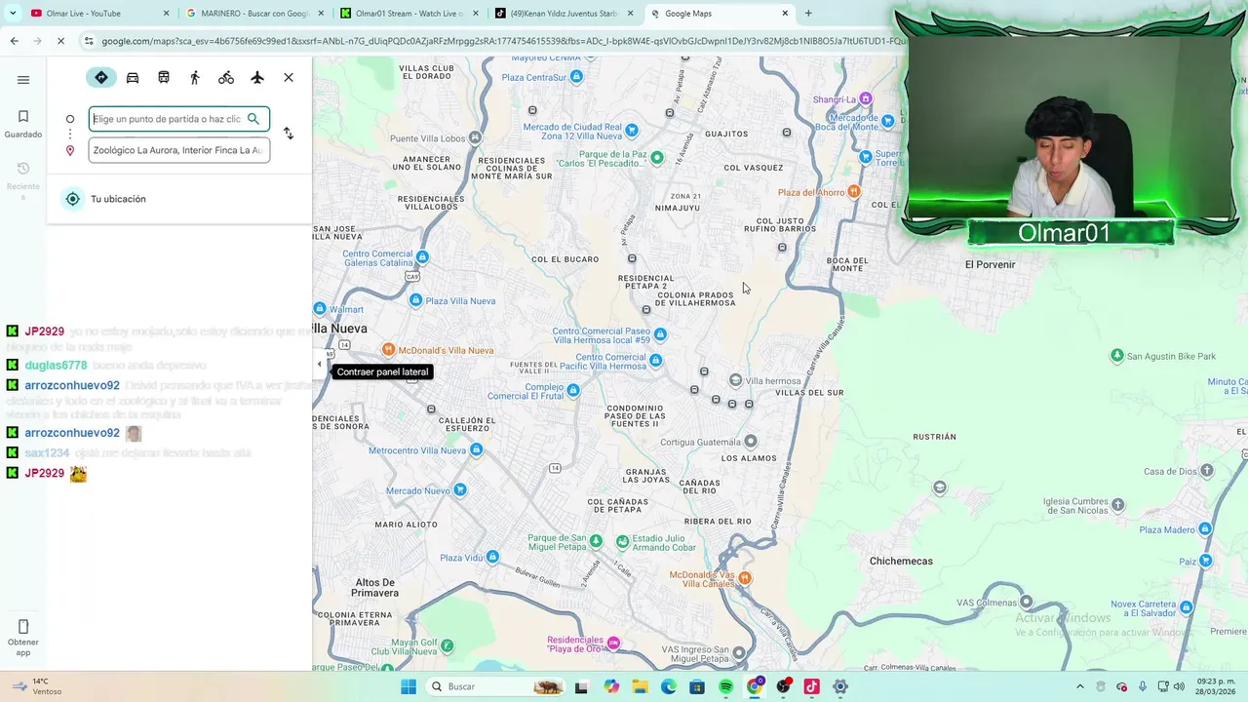
Task: Close the directions panel
Action: pos(289,78)
